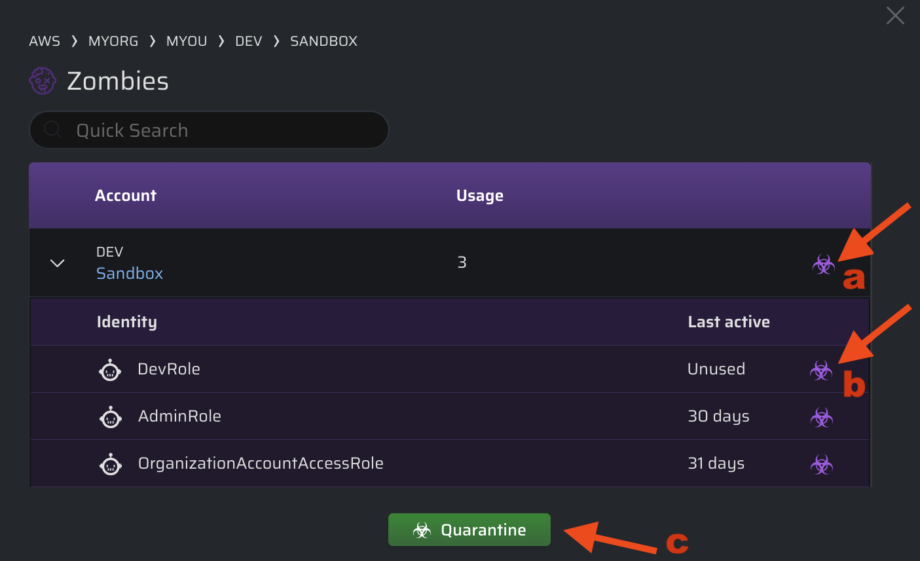The width and height of the screenshot is (920, 561).
Task: Quarantine the DevRole identity via biohazard icon
Action: tap(821, 371)
